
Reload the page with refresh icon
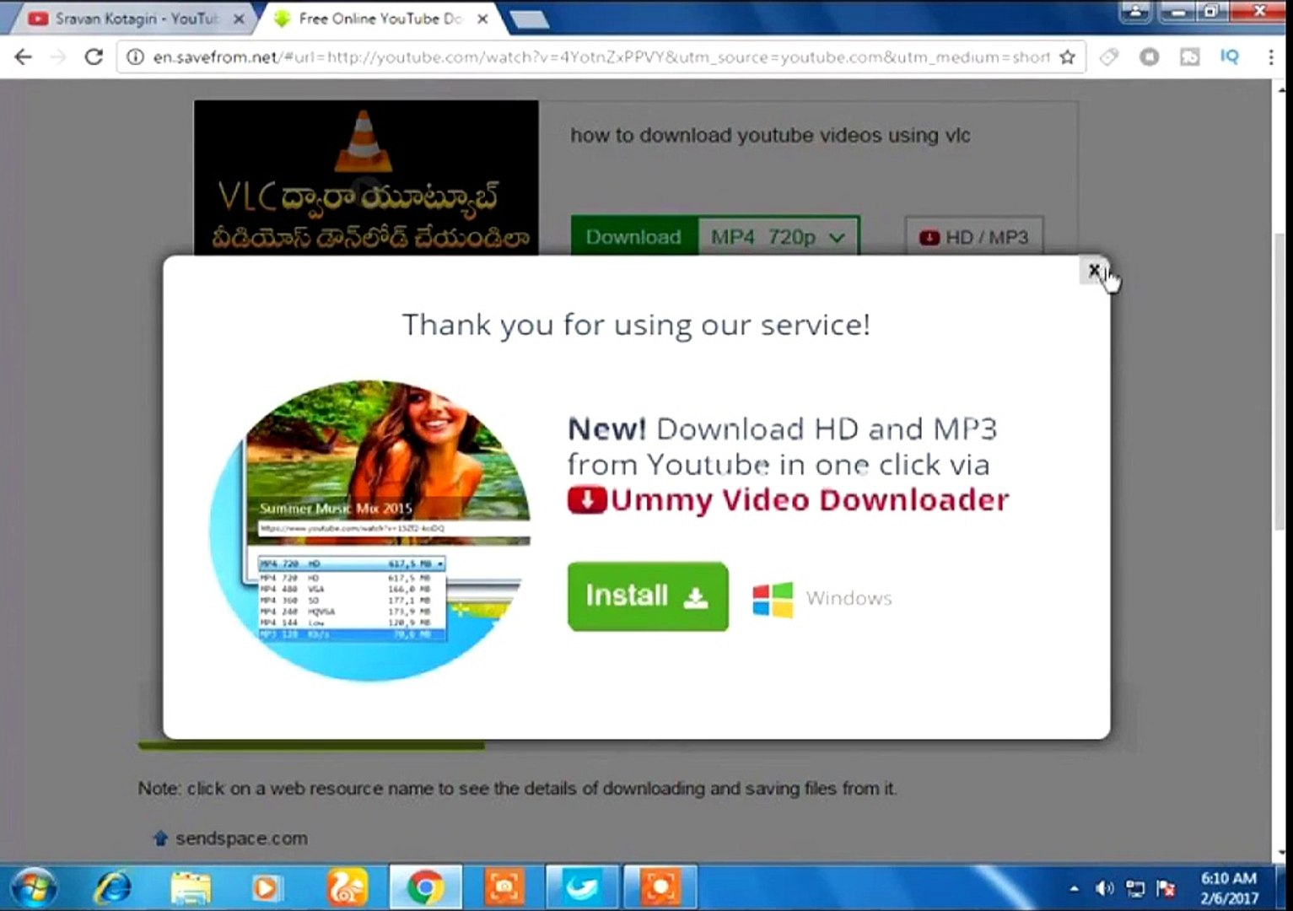(94, 57)
